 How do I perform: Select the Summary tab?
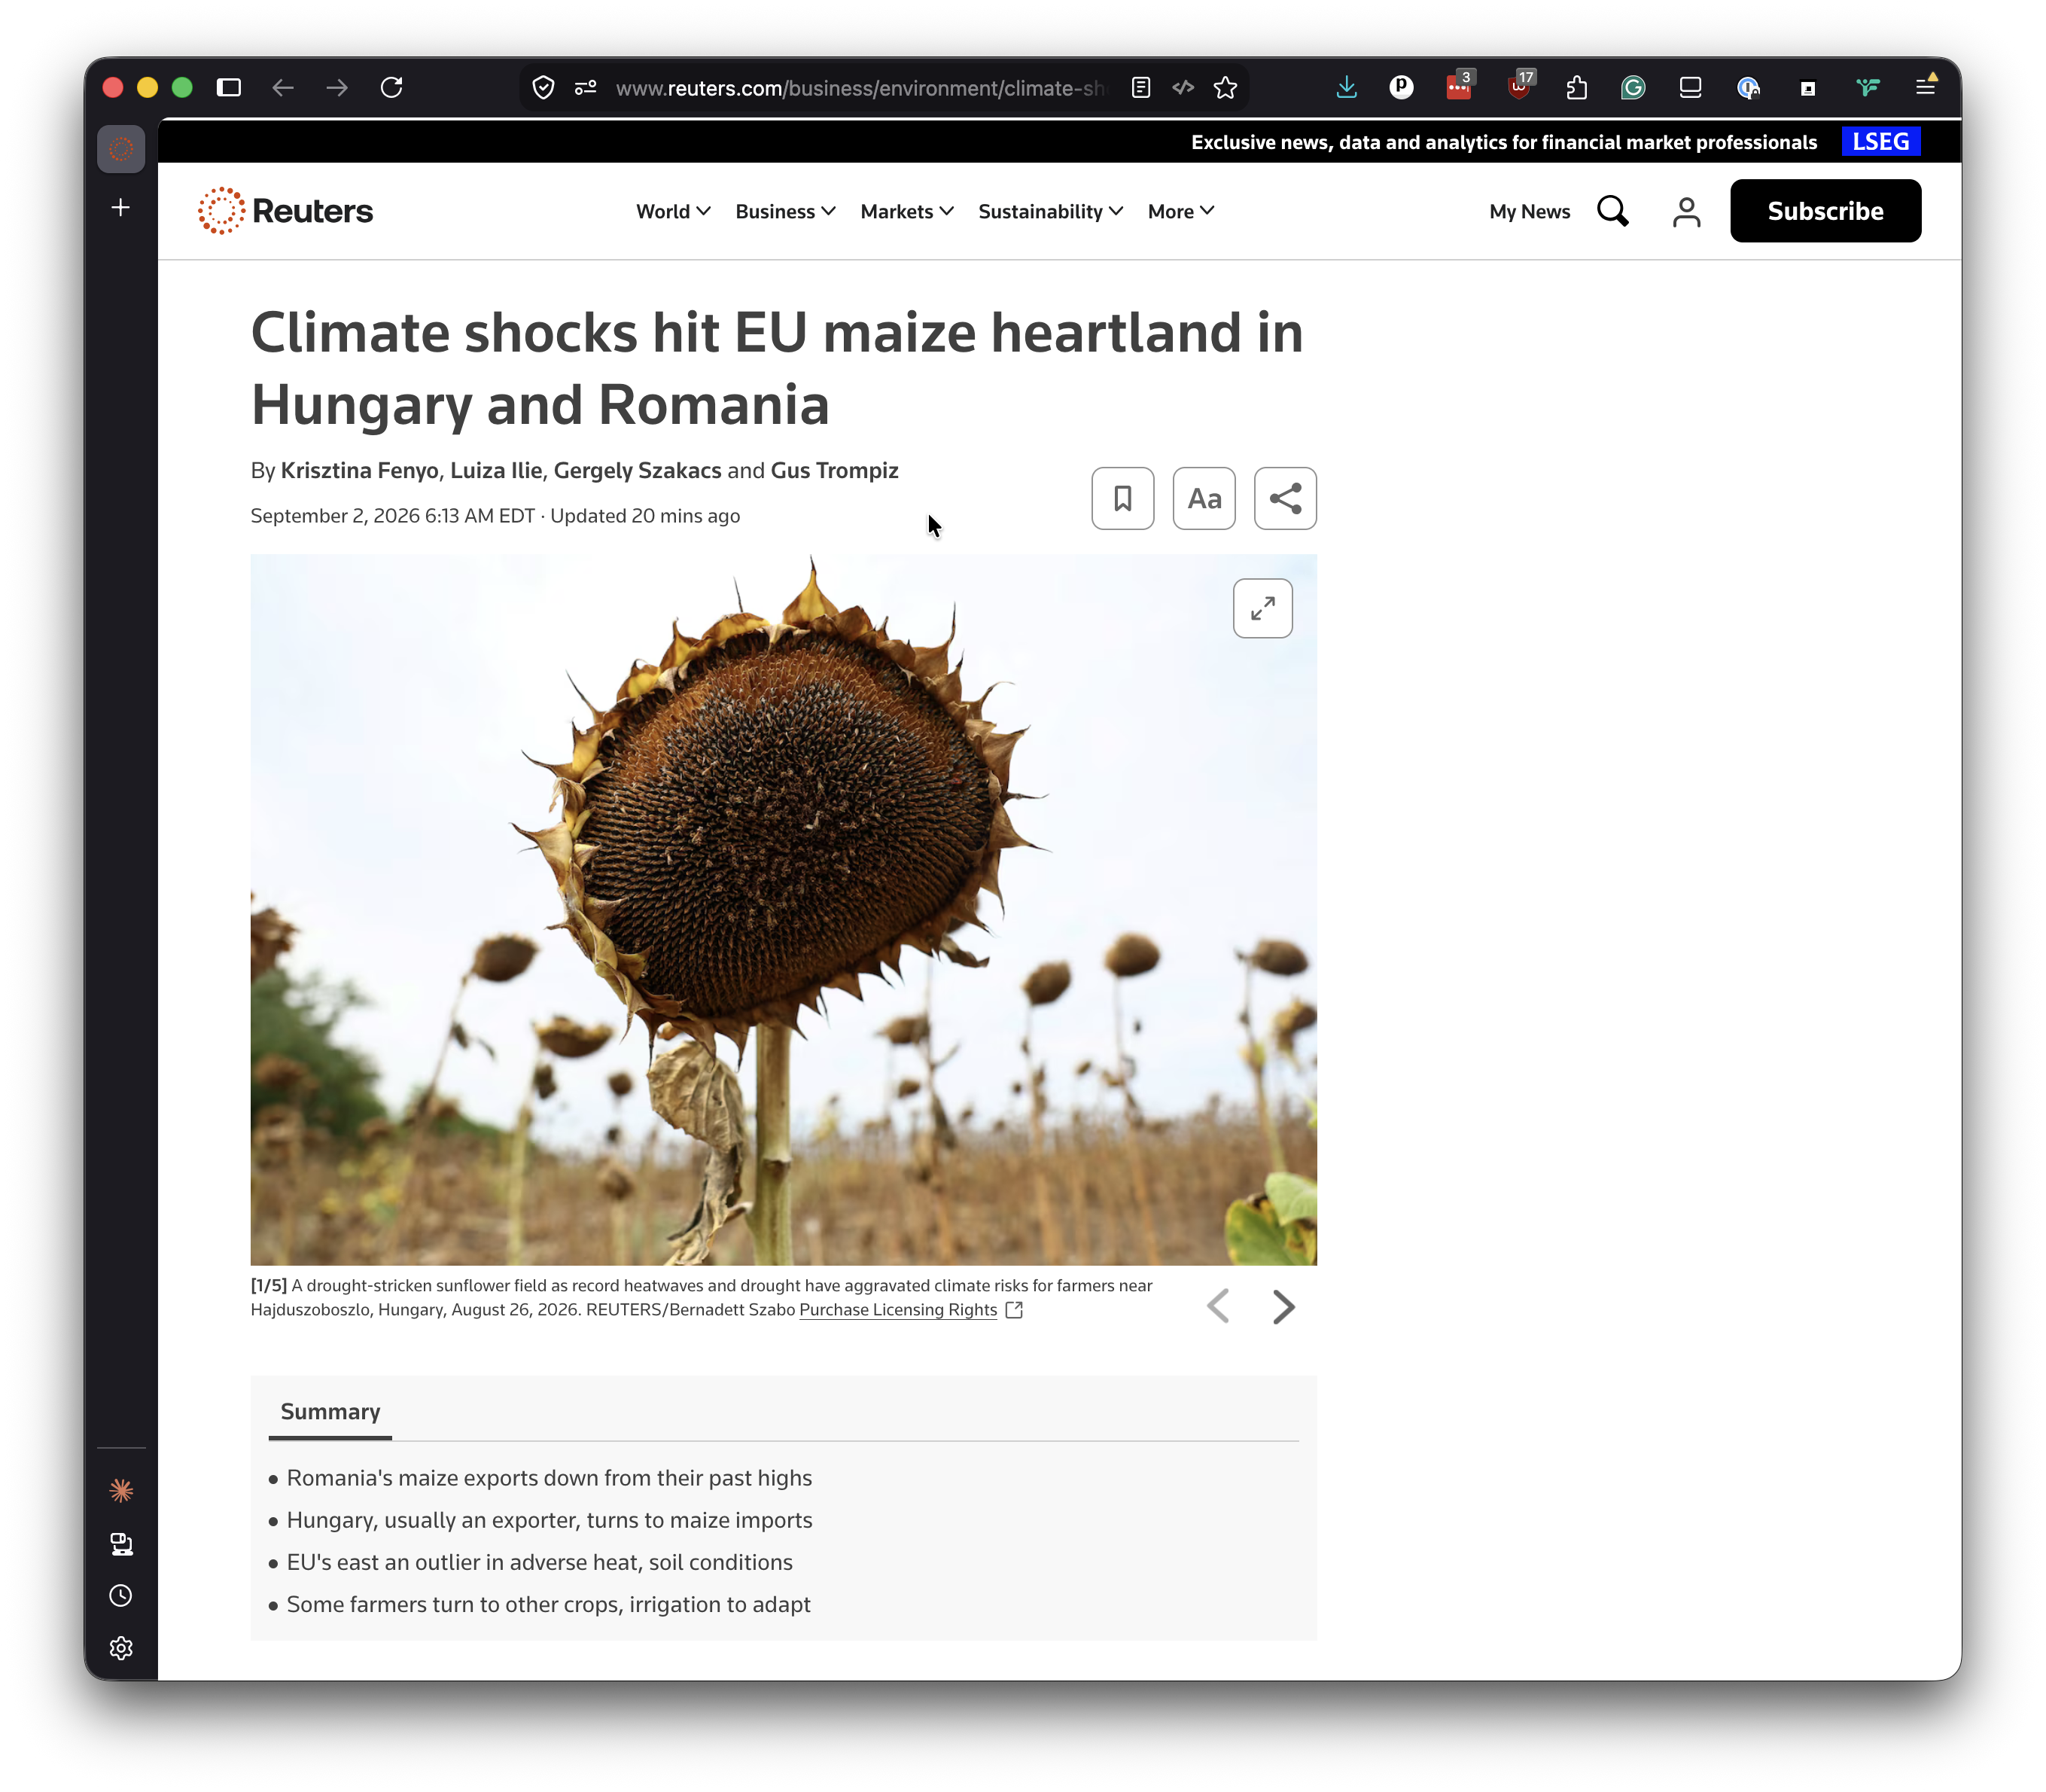coord(330,1411)
